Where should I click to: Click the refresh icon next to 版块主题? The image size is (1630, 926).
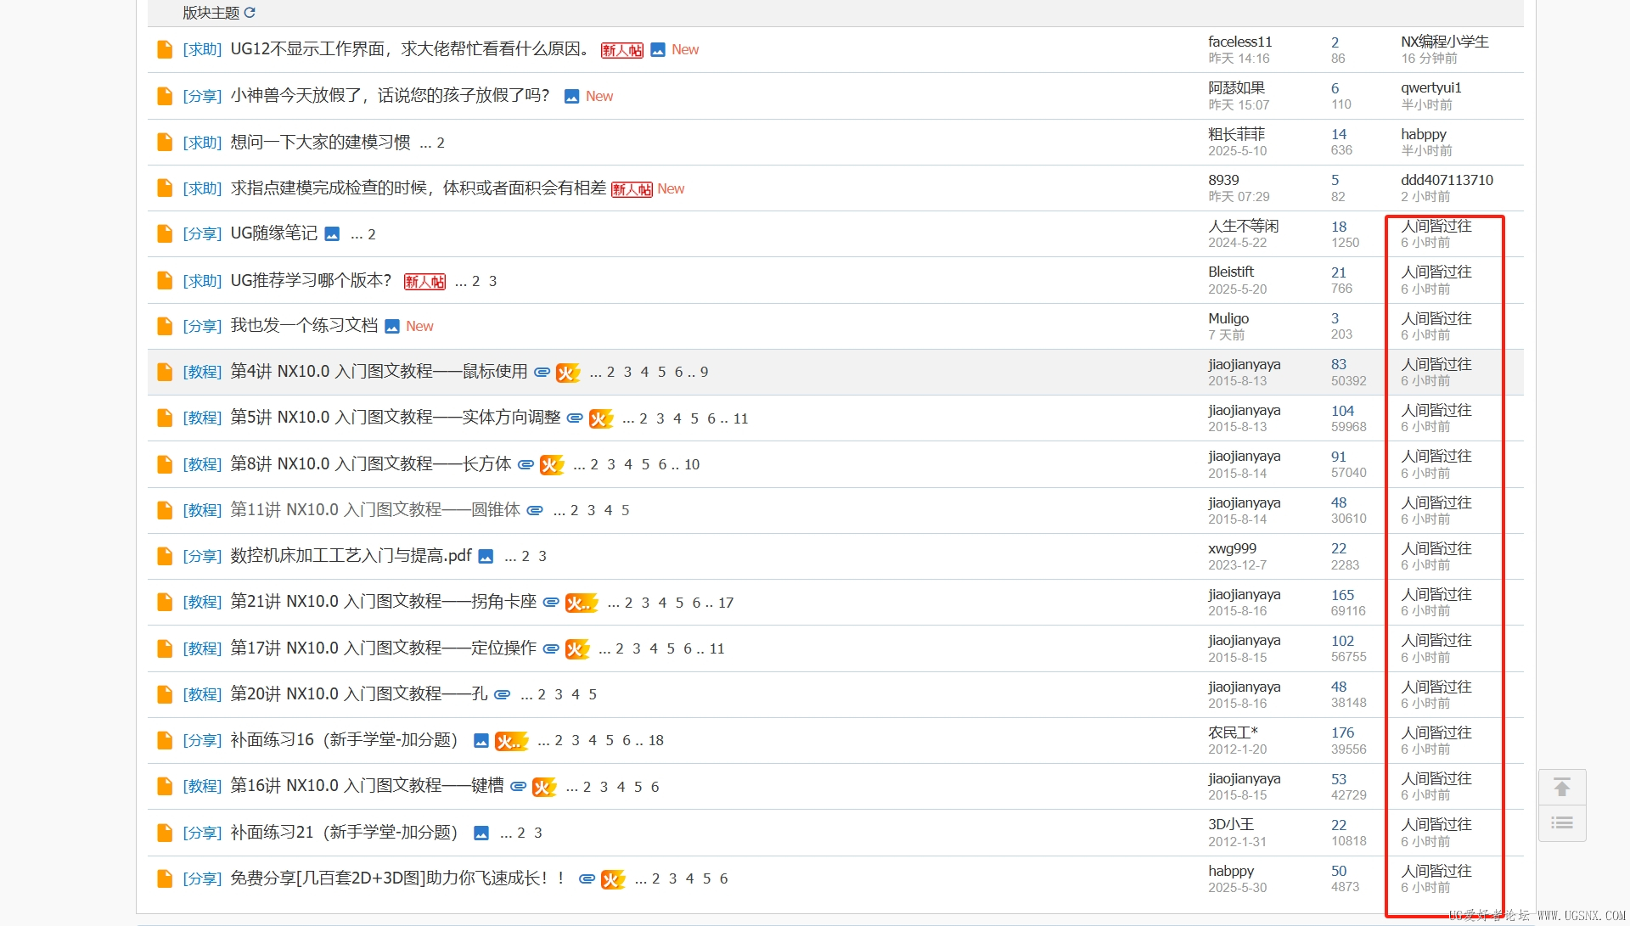pos(250,13)
